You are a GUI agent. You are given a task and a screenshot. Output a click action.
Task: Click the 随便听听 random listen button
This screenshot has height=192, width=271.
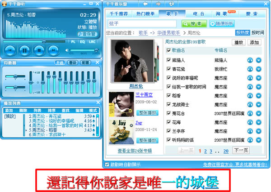(x=222, y=23)
